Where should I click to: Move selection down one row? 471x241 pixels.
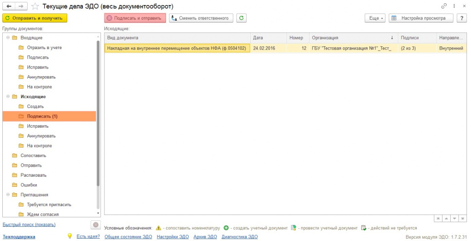[x=455, y=219]
